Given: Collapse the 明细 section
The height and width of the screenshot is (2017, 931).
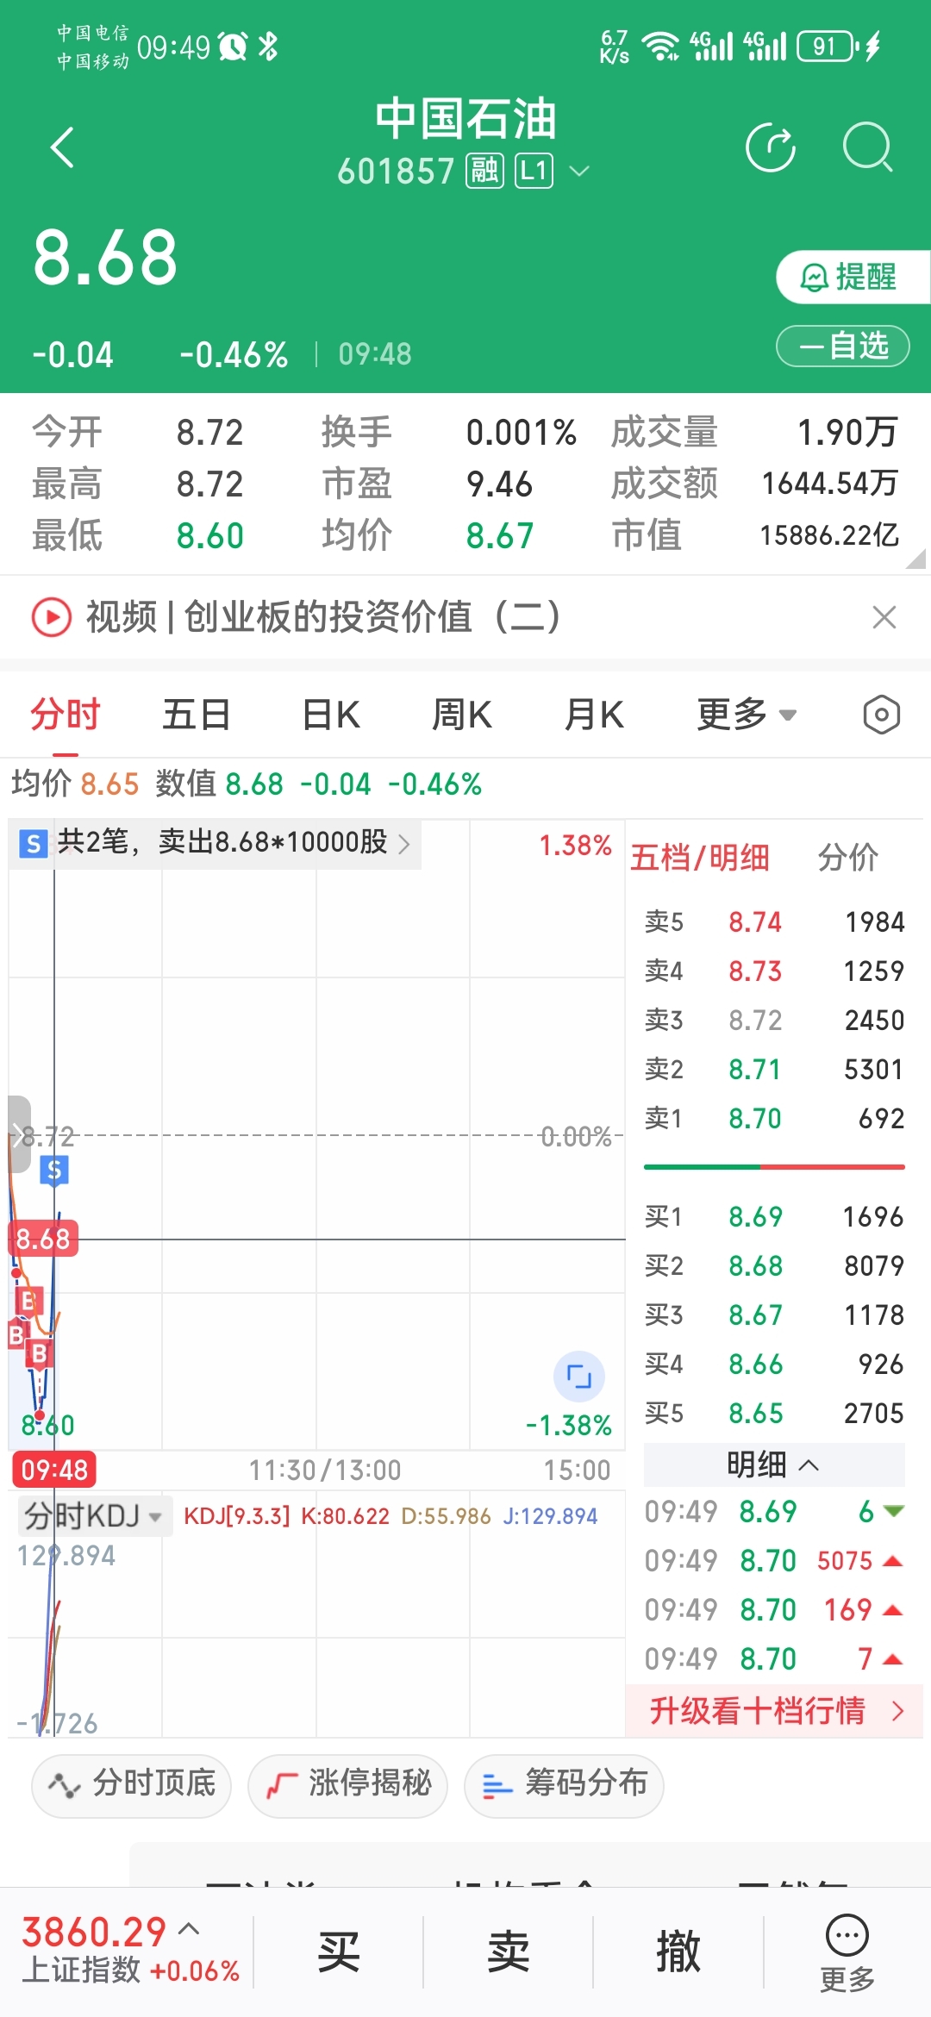Looking at the screenshot, I should click(x=774, y=1464).
